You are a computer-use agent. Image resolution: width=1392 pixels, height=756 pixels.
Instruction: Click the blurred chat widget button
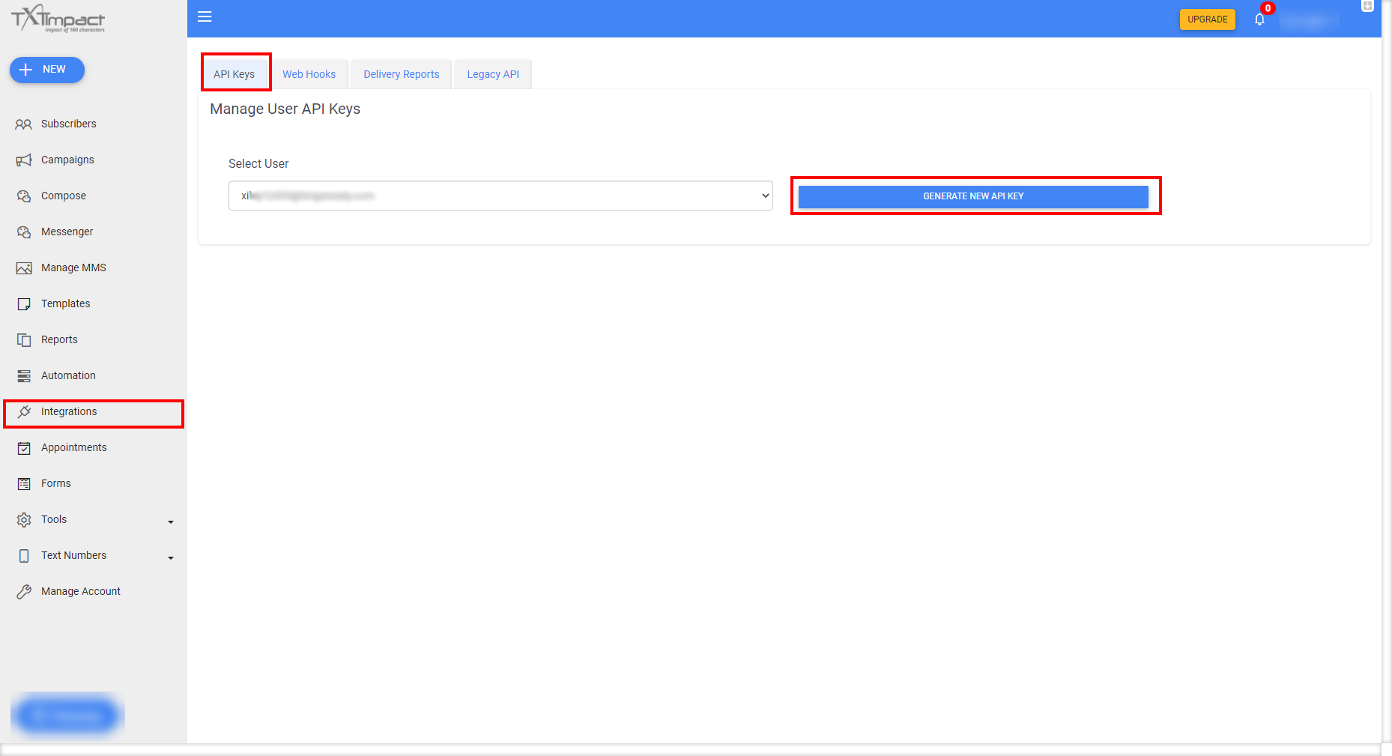pyautogui.click(x=67, y=715)
